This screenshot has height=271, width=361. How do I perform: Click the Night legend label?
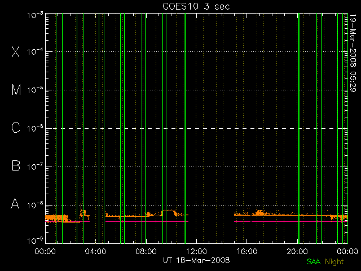tap(334, 262)
